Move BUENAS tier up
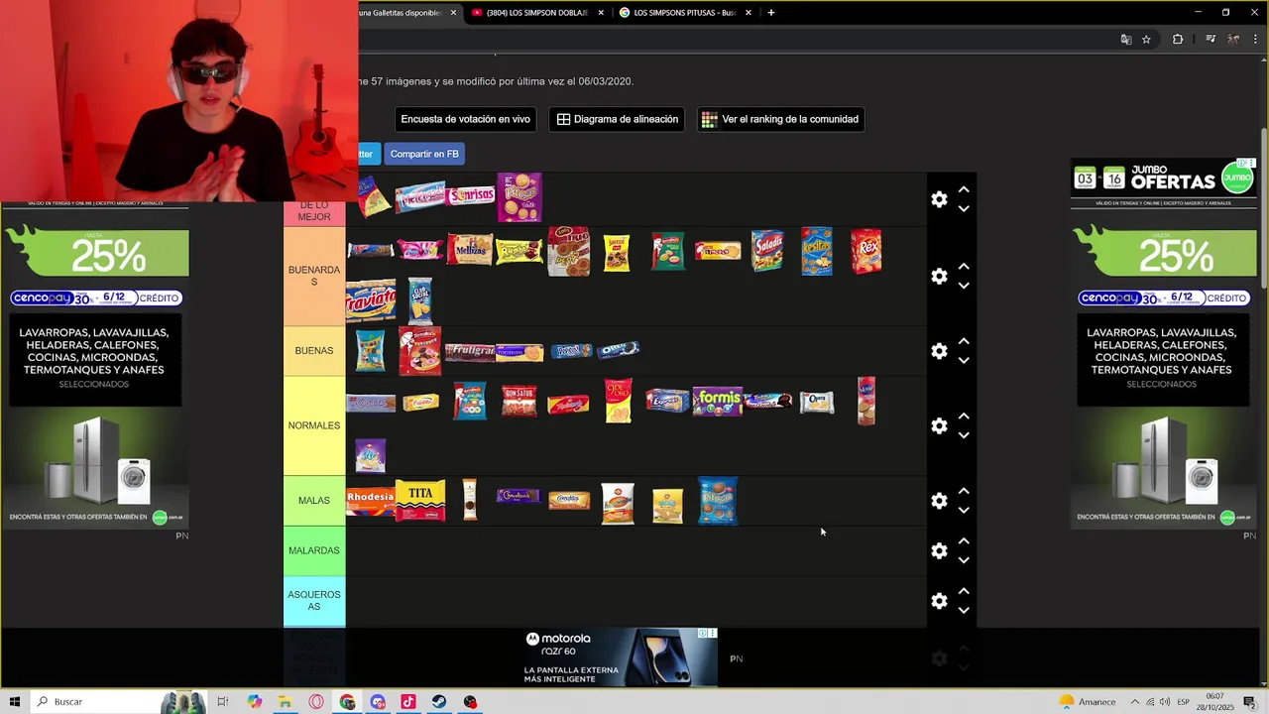Viewport: 1269px width, 714px height. (x=964, y=341)
